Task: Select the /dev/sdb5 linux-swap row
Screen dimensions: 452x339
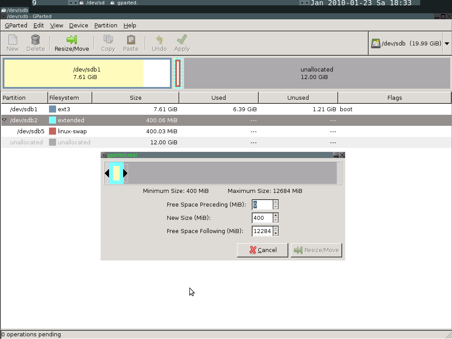Action: coord(88,131)
